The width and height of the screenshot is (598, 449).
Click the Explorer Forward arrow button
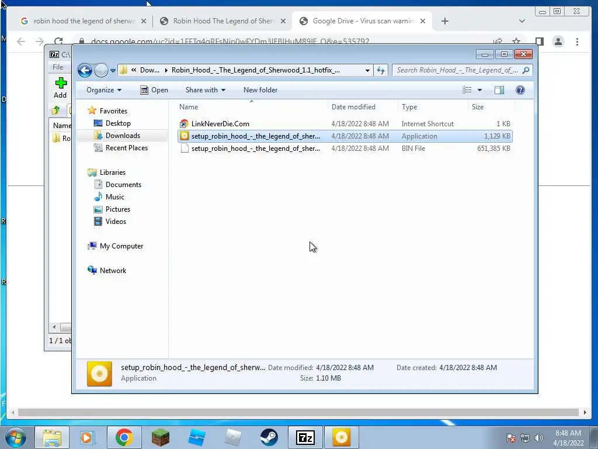pyautogui.click(x=101, y=70)
